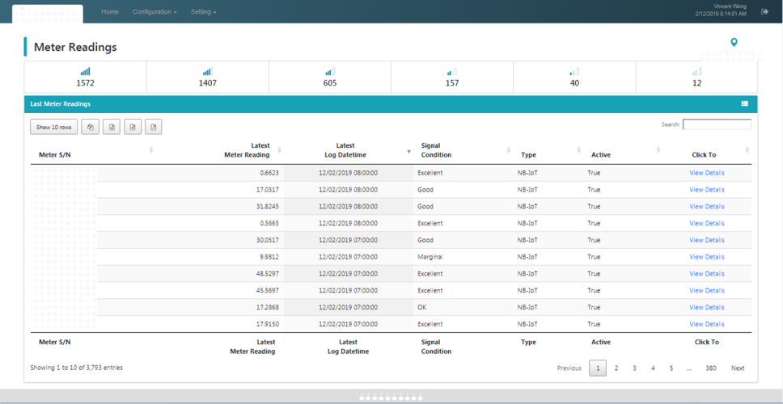Screen dimensions: 783x404
Task: Click the logout icon in the top bar
Action: click(x=764, y=11)
